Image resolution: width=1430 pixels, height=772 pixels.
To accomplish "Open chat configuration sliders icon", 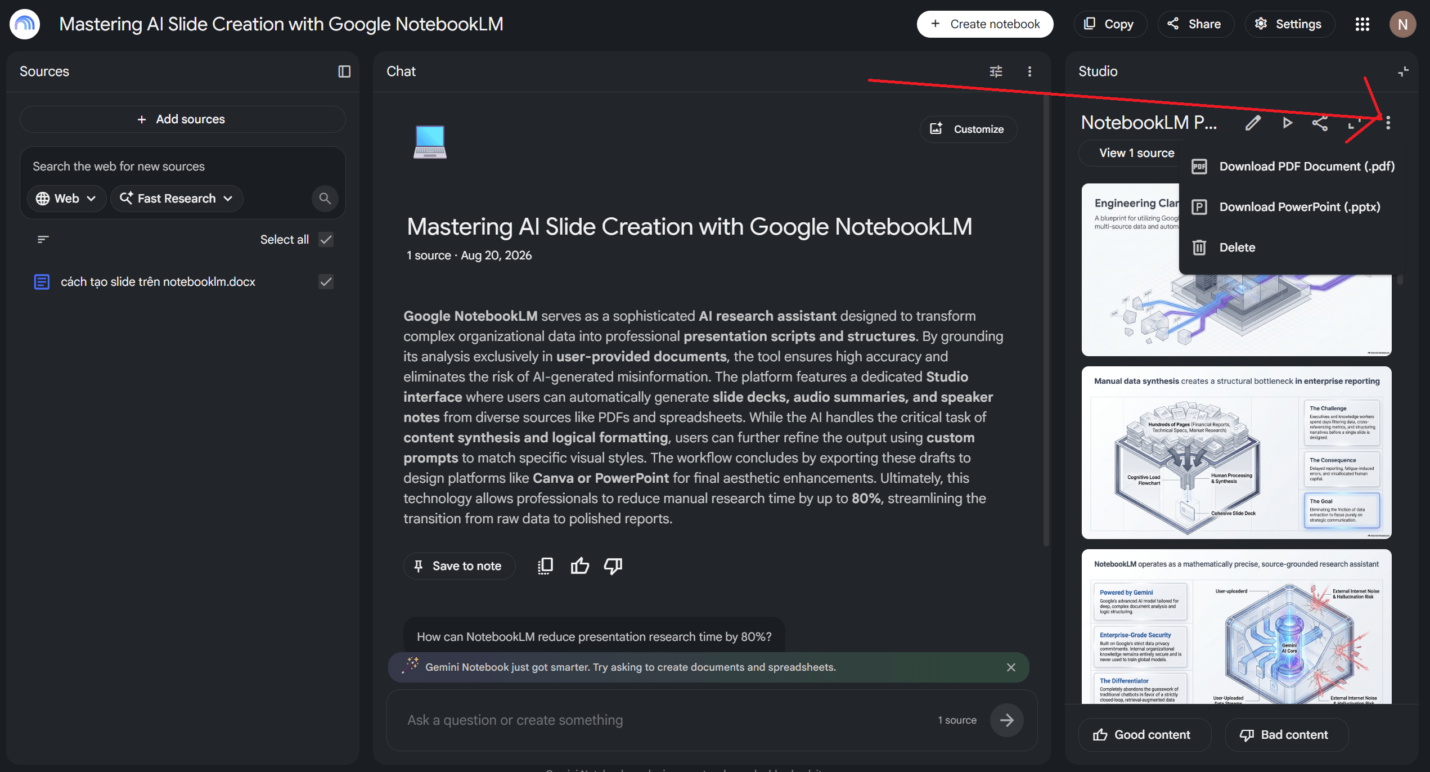I will (996, 71).
